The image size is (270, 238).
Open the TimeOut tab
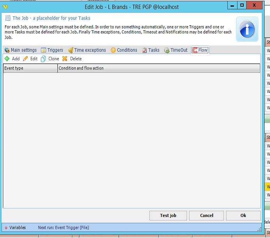pos(176,50)
